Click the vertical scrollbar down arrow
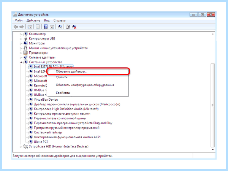The image size is (228, 171). point(213,150)
